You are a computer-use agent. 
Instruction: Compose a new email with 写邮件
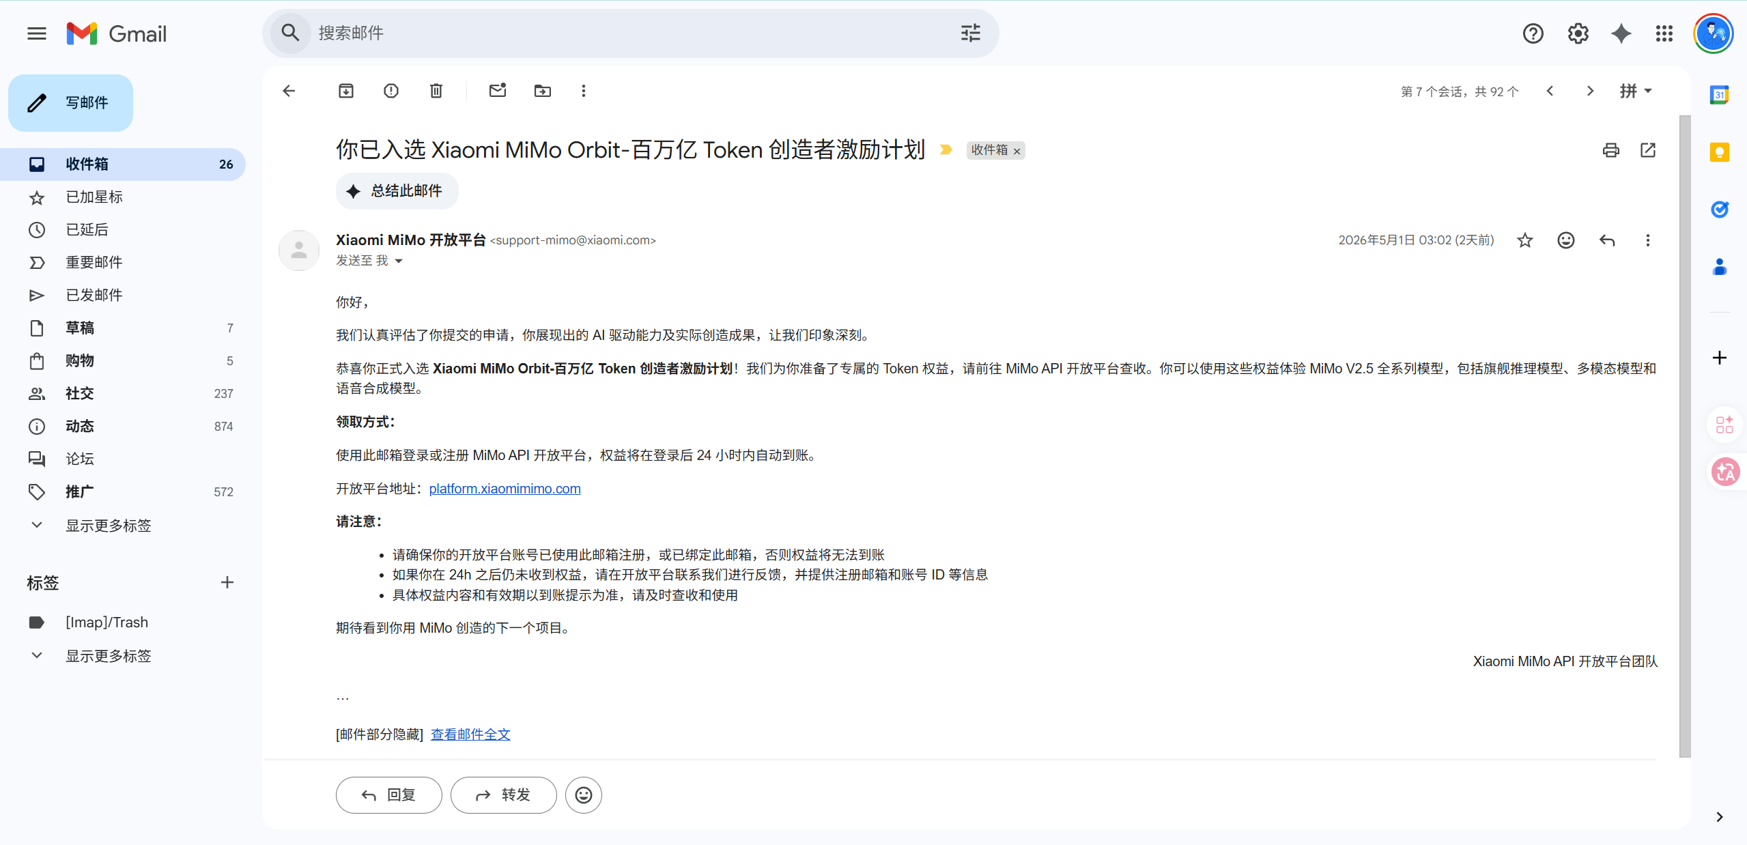pos(70,103)
